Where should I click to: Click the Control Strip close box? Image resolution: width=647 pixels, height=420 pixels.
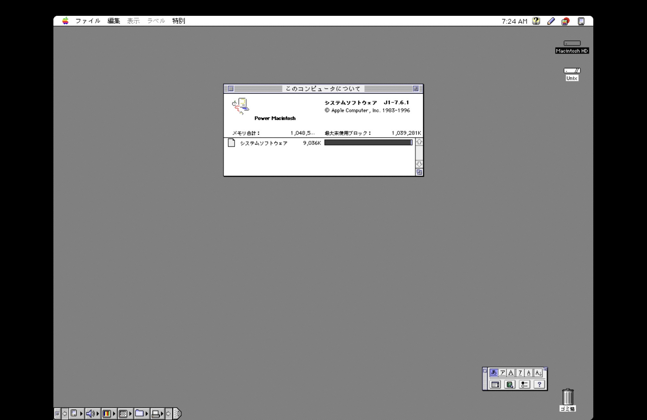point(57,414)
